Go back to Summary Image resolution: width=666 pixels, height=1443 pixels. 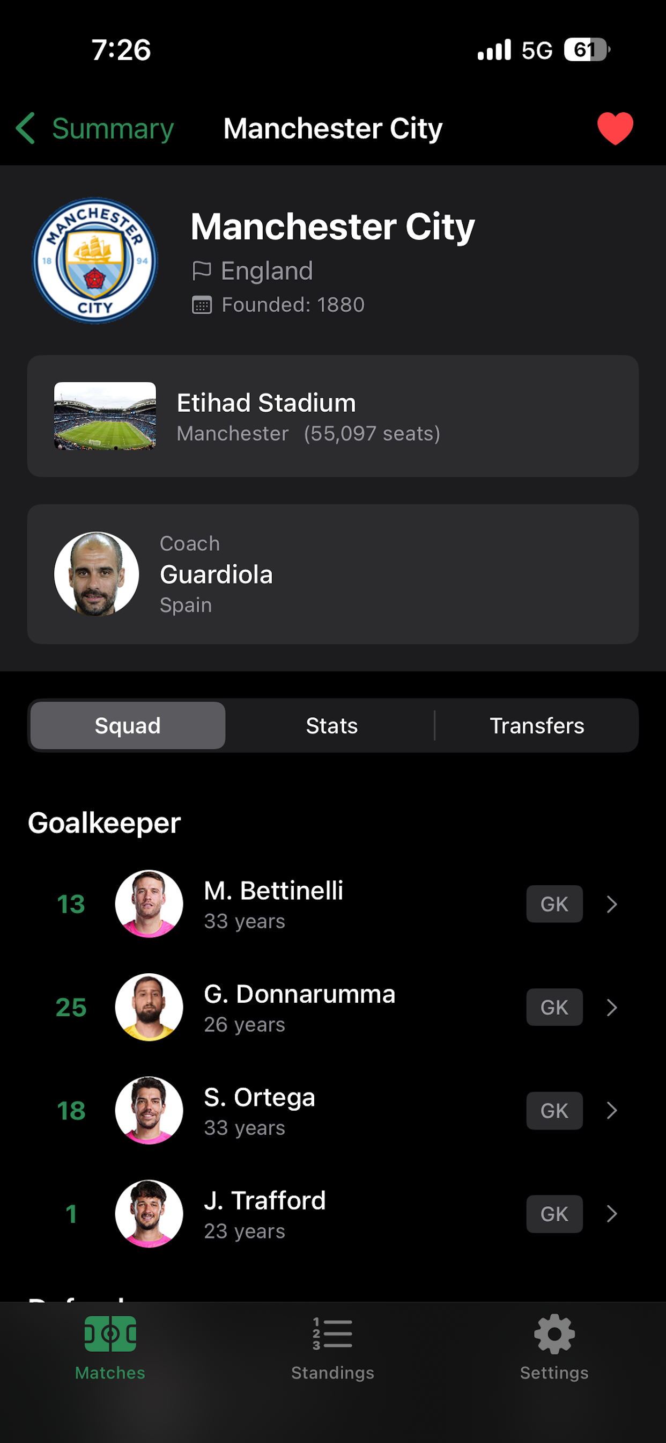tap(113, 128)
